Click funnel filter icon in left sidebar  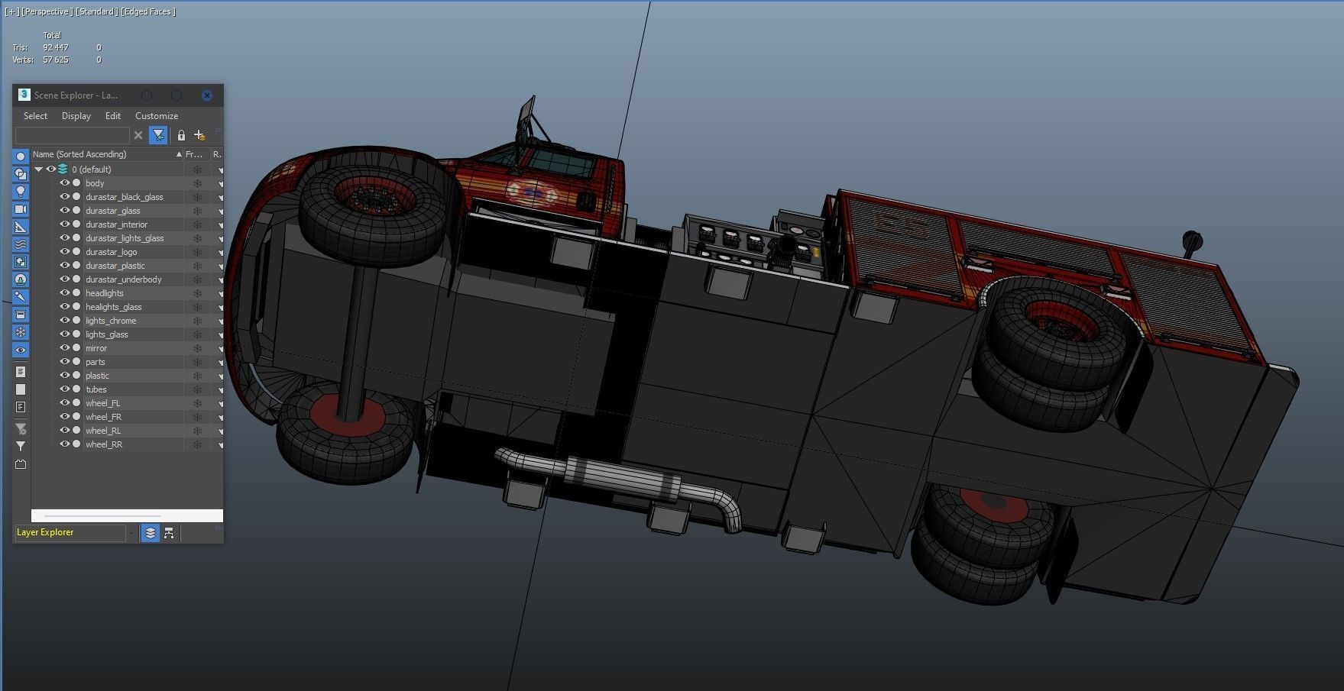pyautogui.click(x=21, y=446)
